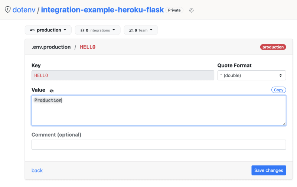Click the HELLO Key input field

[x=123, y=76]
